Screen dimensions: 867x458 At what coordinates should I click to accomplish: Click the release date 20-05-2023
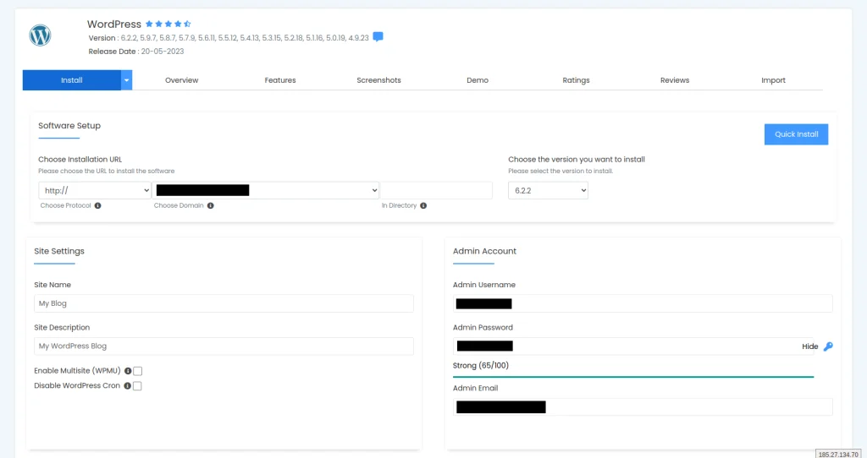coord(162,52)
